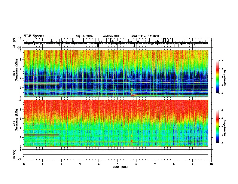
Task: Click the flat ch.3 voltage trace line
Action: 116,154
